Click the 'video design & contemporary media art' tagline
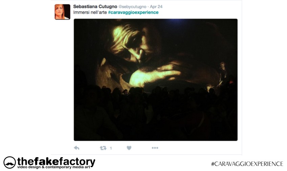The image size is (287, 171). point(53,167)
